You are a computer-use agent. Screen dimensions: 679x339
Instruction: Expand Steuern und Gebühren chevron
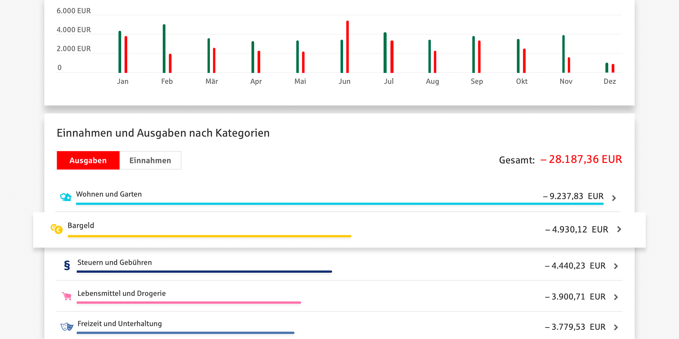point(616,266)
